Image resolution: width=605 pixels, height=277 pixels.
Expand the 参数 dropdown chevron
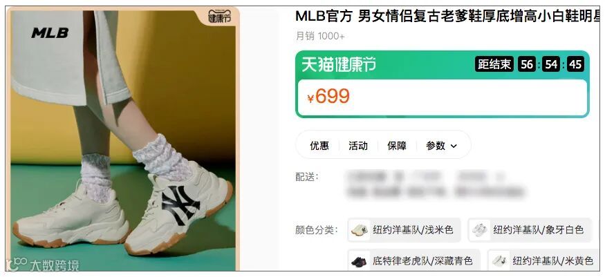(454, 146)
